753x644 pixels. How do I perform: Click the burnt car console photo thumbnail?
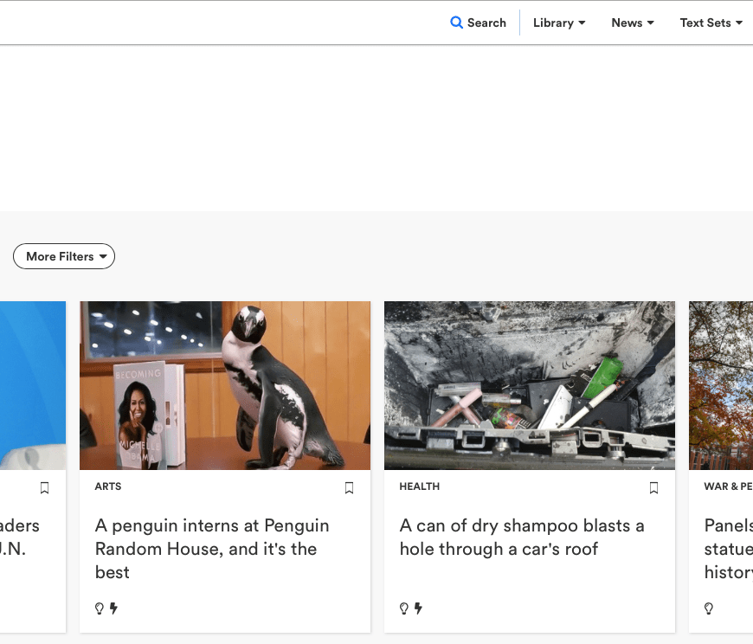[530, 385]
